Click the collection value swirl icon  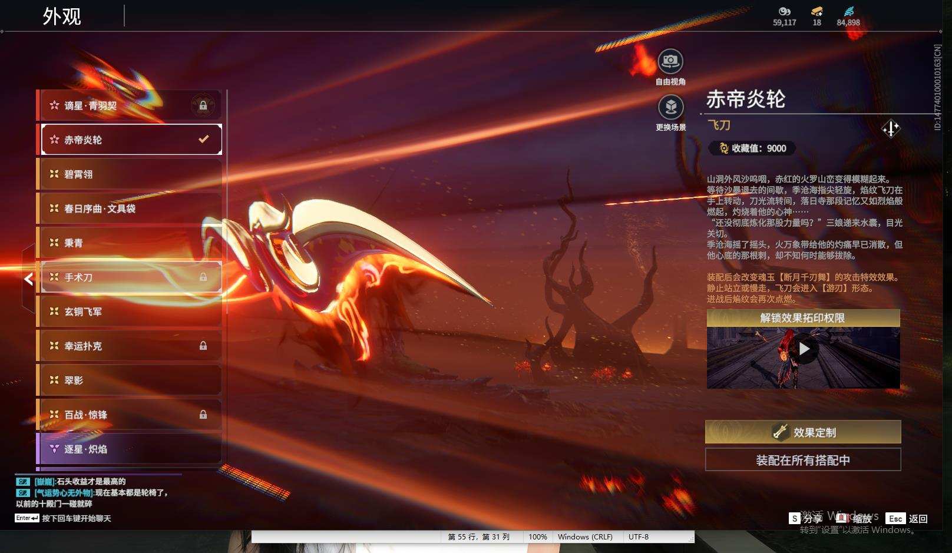(x=724, y=148)
